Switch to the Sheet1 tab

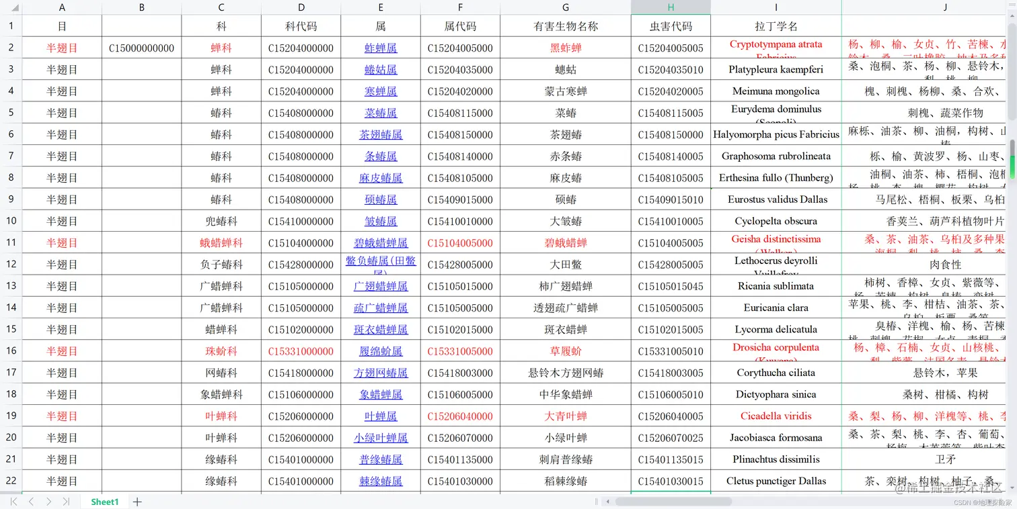105,501
